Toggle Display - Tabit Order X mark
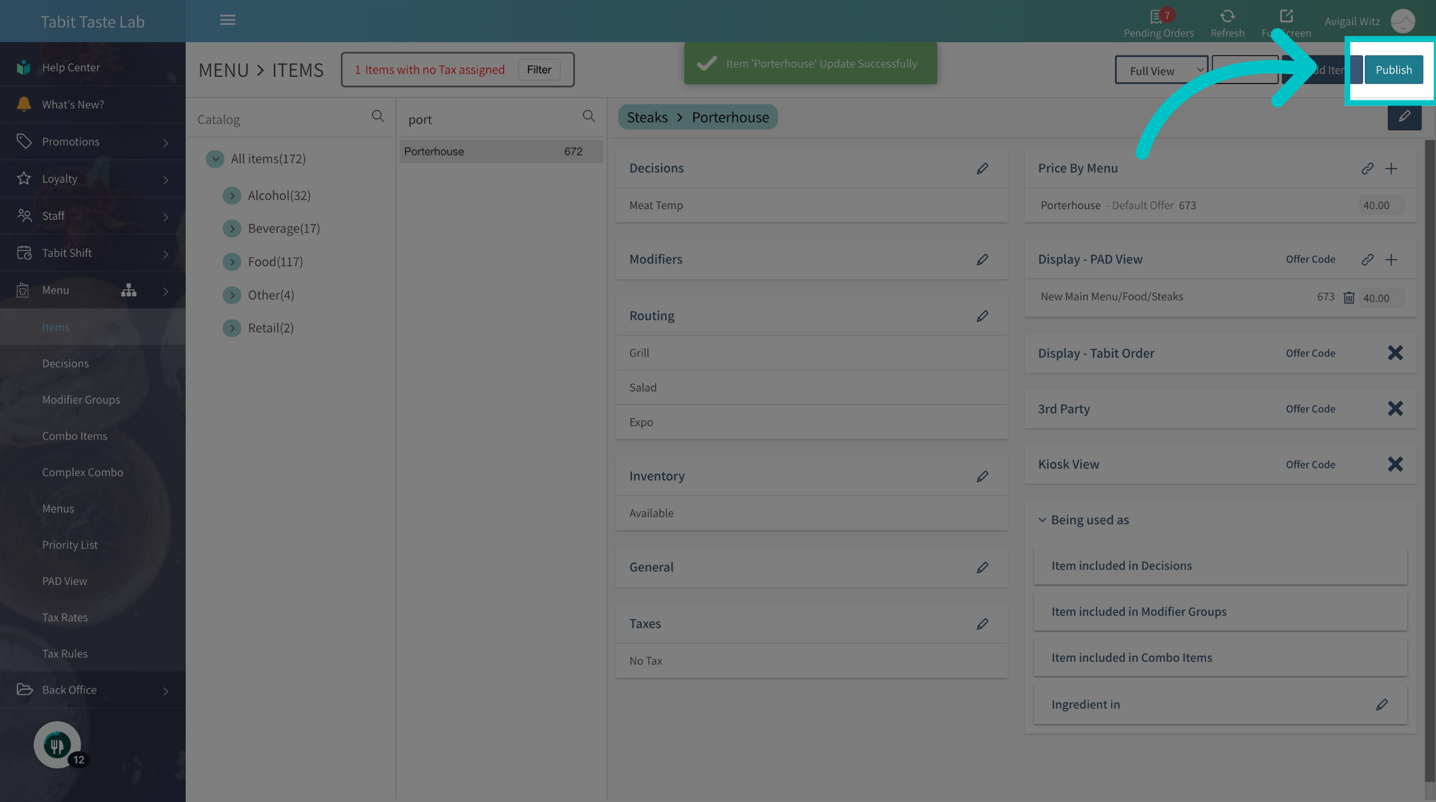 pos(1395,353)
